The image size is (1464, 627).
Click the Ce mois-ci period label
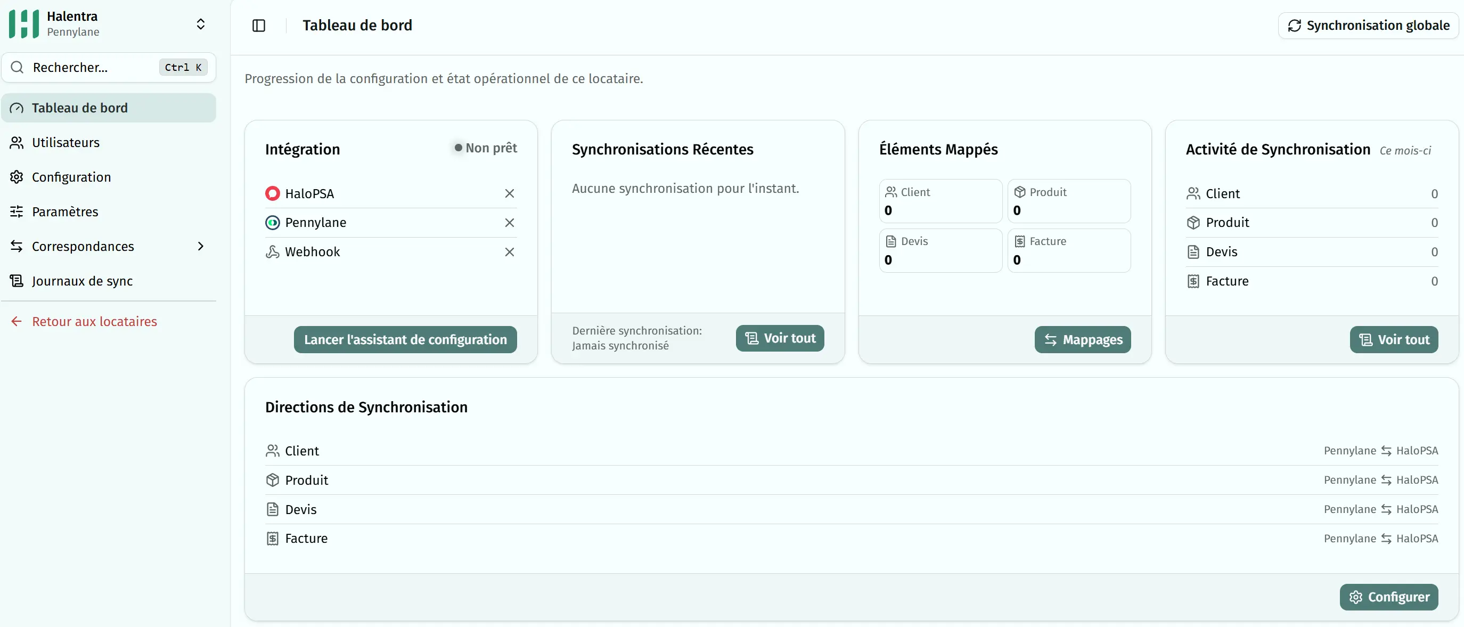1405,151
